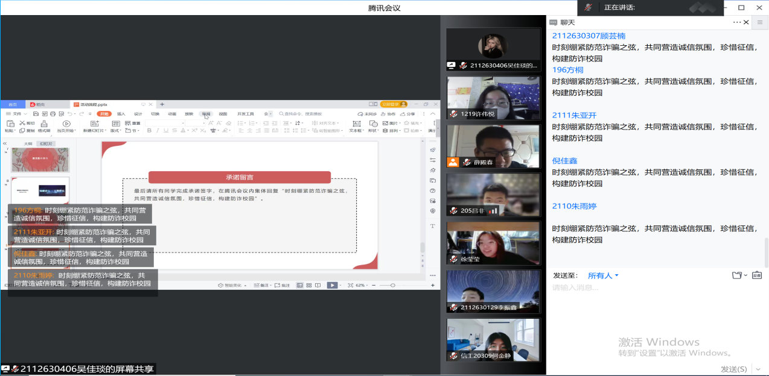Click the muted mic icon on 徐莹莹's video
The image size is (769, 376).
point(455,259)
